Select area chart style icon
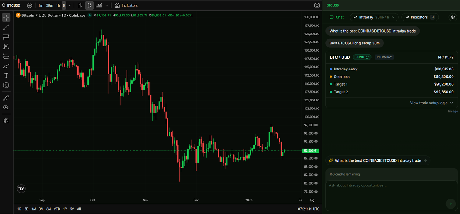Viewport: 460px width, 214px height. point(99,5)
